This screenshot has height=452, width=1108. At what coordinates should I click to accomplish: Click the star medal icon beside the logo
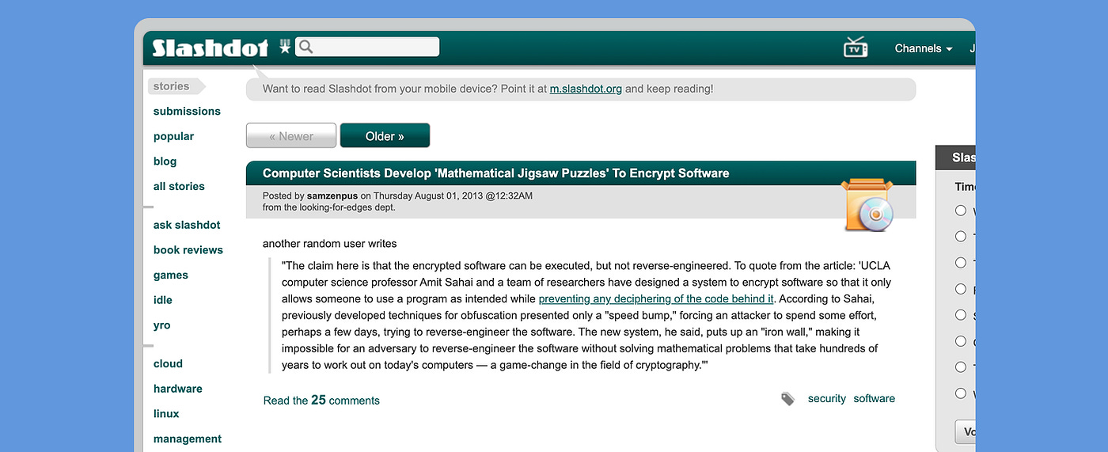285,47
